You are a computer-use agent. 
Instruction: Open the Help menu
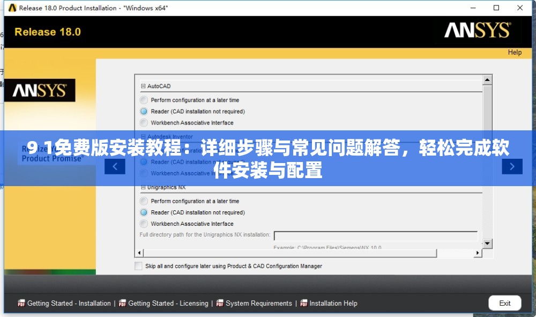(515, 53)
